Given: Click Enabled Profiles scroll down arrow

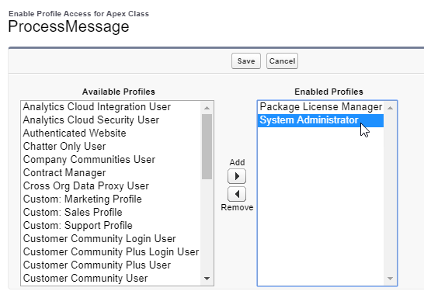Looking at the screenshot, I should [390, 279].
